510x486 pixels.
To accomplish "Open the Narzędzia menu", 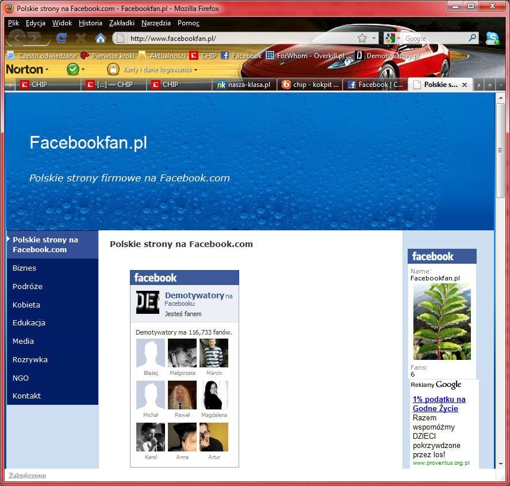I will [156, 23].
